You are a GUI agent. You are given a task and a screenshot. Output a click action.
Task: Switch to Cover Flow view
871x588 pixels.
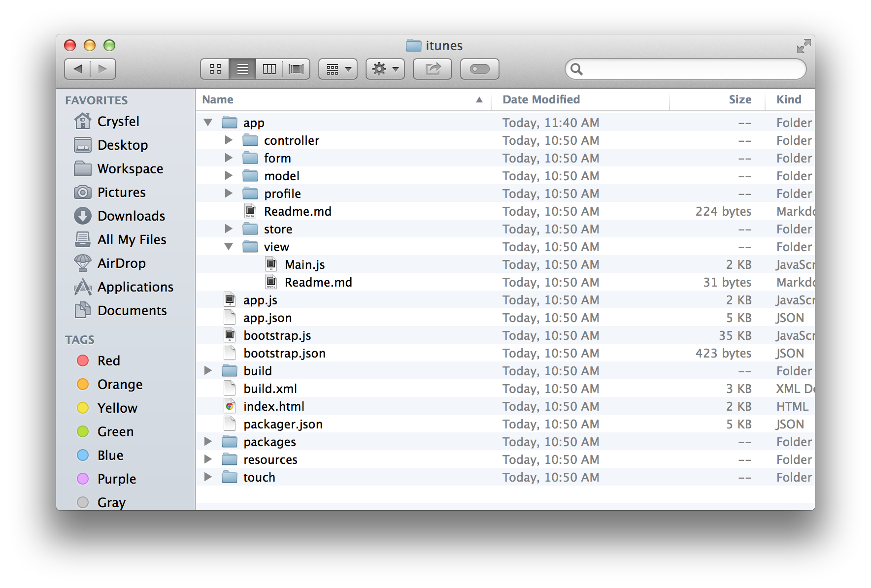(296, 69)
